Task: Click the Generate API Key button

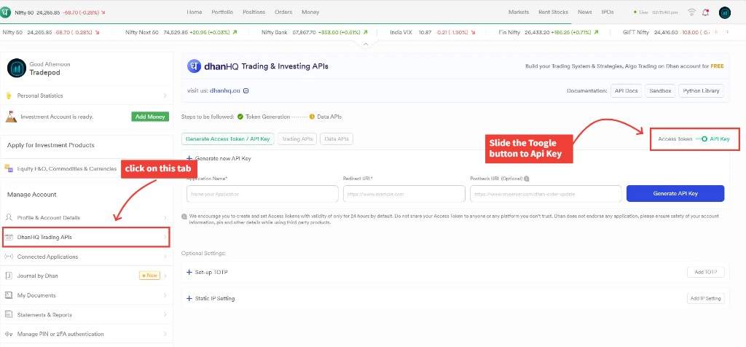Action: [675, 194]
